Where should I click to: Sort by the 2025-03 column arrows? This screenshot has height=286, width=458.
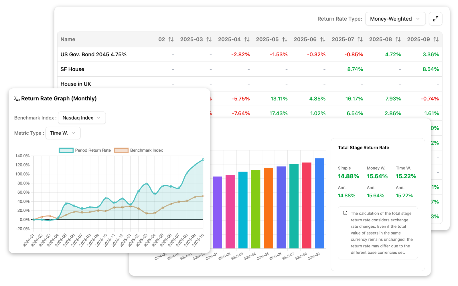click(x=209, y=39)
